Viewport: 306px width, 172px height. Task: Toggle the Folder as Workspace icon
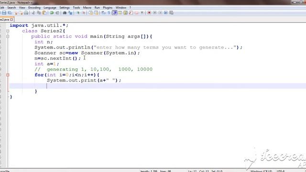coord(136,13)
